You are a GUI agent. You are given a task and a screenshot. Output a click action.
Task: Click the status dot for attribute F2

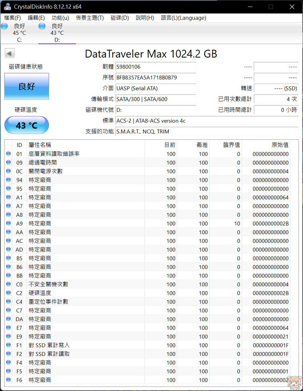pyautogui.click(x=8, y=354)
